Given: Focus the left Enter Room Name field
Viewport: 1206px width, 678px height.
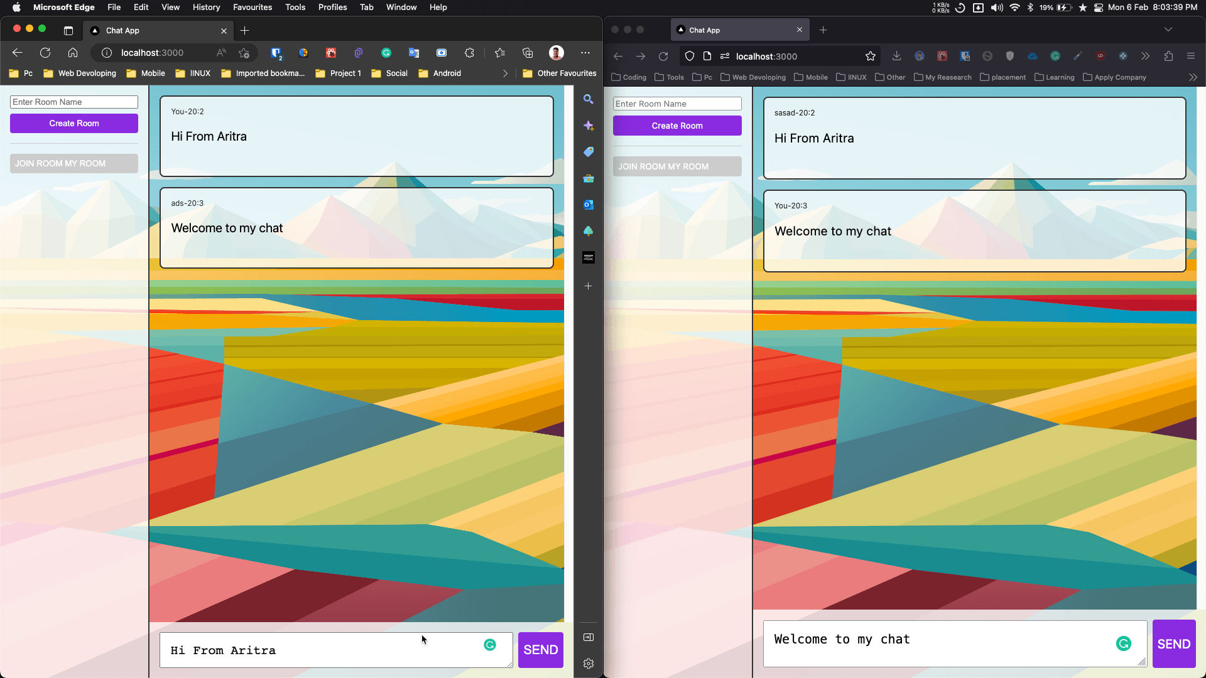Looking at the screenshot, I should pyautogui.click(x=74, y=102).
